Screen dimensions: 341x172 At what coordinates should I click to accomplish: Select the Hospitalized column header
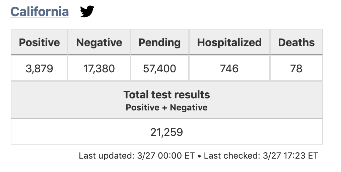click(229, 42)
